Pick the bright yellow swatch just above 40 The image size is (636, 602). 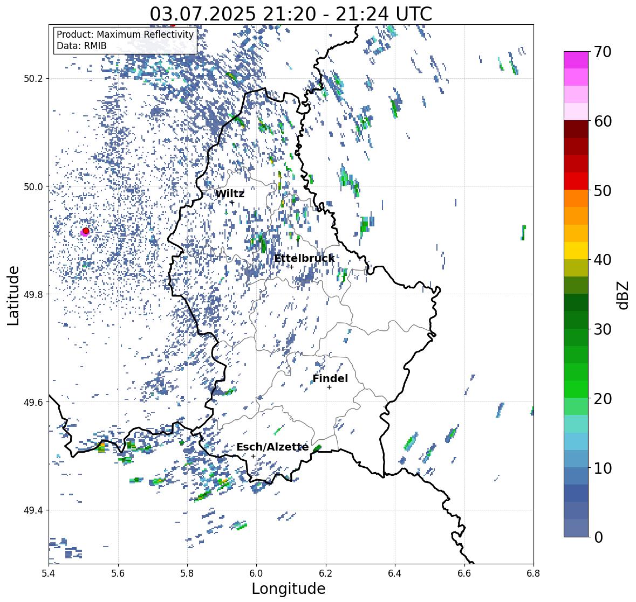(x=576, y=251)
